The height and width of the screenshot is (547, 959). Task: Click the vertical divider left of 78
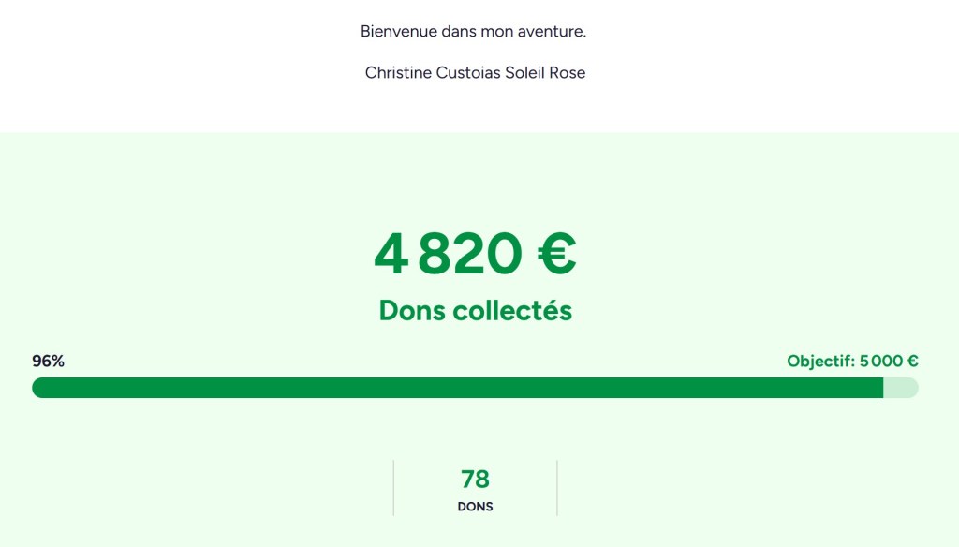(393, 488)
